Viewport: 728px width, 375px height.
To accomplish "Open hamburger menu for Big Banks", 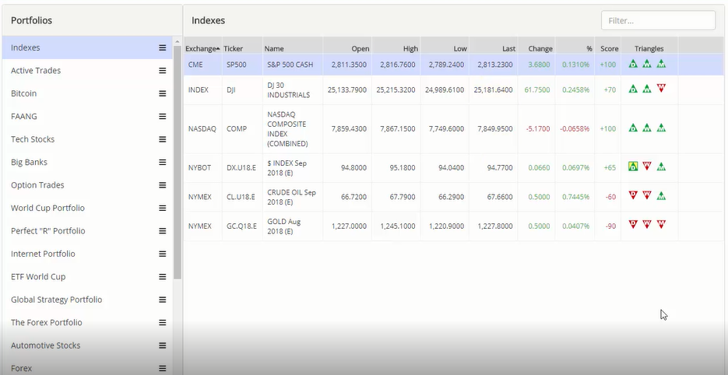I will point(163,163).
